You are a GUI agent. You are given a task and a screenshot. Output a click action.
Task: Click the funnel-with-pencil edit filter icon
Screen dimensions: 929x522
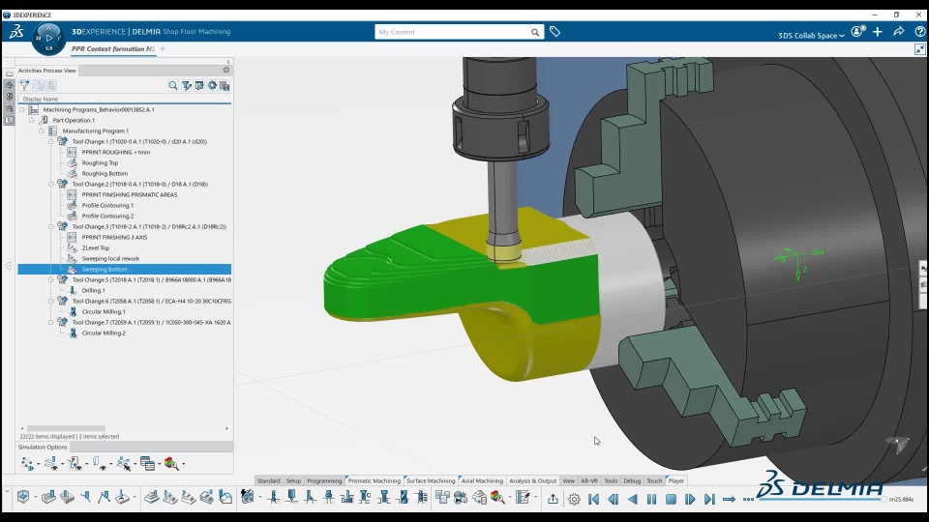(x=187, y=86)
